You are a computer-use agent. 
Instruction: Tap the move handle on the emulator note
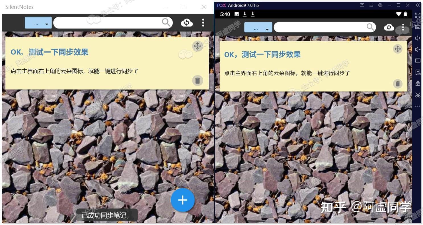[398, 49]
